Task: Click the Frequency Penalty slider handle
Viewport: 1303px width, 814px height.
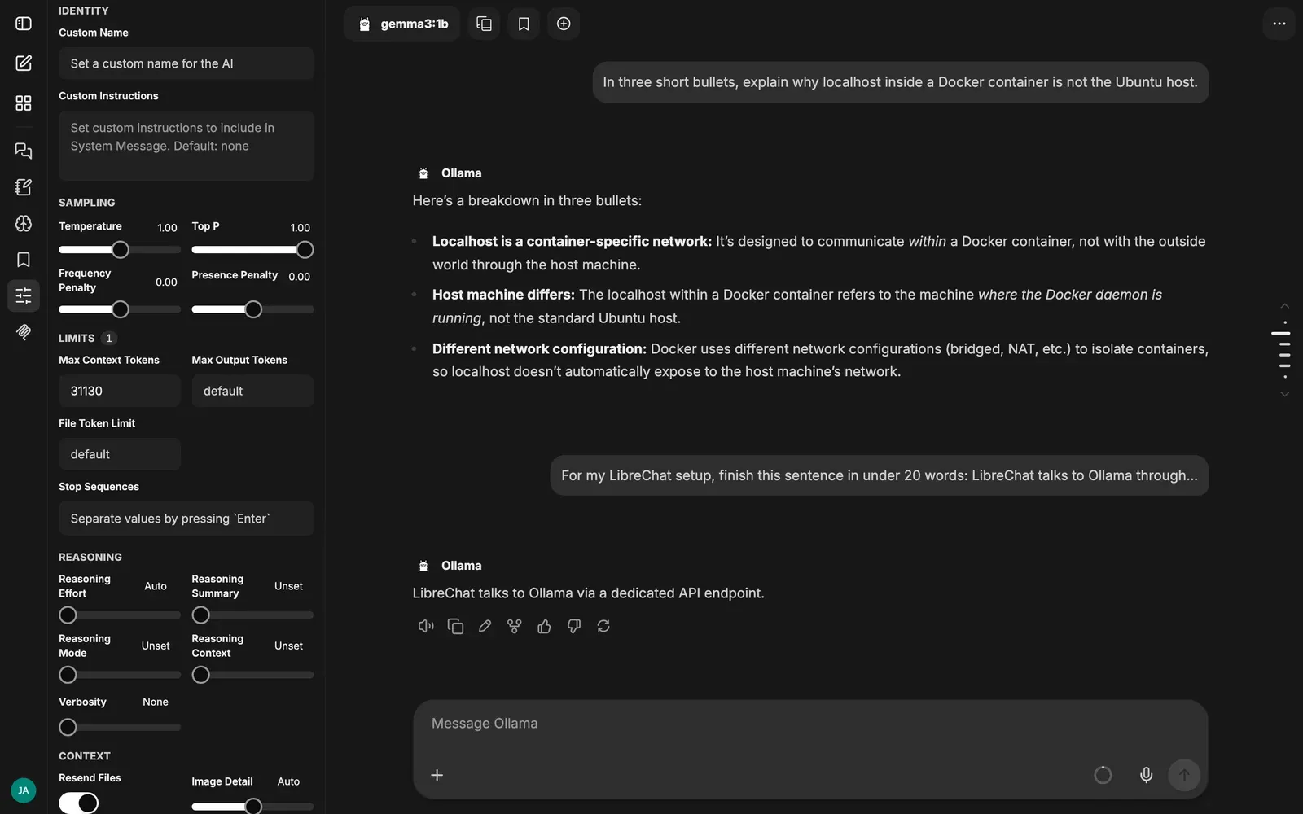Action: pyautogui.click(x=121, y=309)
